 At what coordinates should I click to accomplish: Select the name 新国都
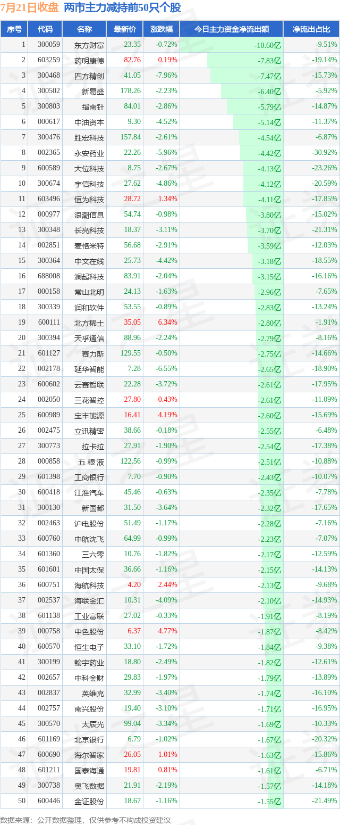pos(92,508)
